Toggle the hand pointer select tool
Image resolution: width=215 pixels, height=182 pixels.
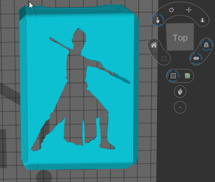point(158,20)
